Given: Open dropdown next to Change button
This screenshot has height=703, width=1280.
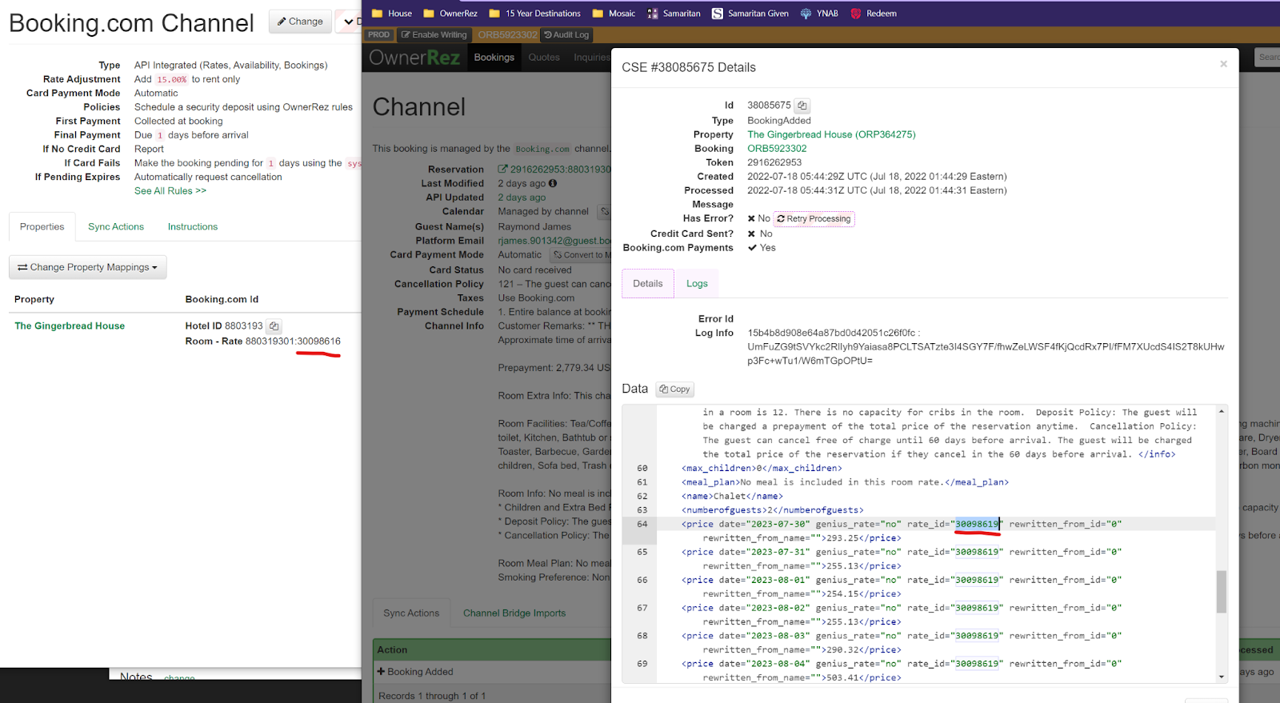Looking at the screenshot, I should 349,22.
